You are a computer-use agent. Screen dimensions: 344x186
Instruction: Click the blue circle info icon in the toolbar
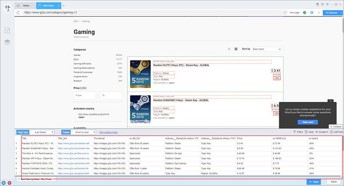[312, 12]
